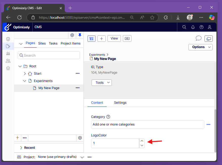Increase the LogoColor value
Image resolution: width=222 pixels, height=165 pixels.
142,141
